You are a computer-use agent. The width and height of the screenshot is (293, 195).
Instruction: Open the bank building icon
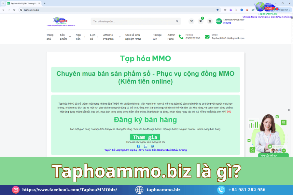210,21
